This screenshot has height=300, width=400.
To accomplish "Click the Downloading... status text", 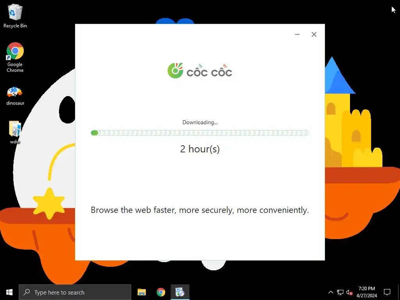I will pyautogui.click(x=200, y=122).
